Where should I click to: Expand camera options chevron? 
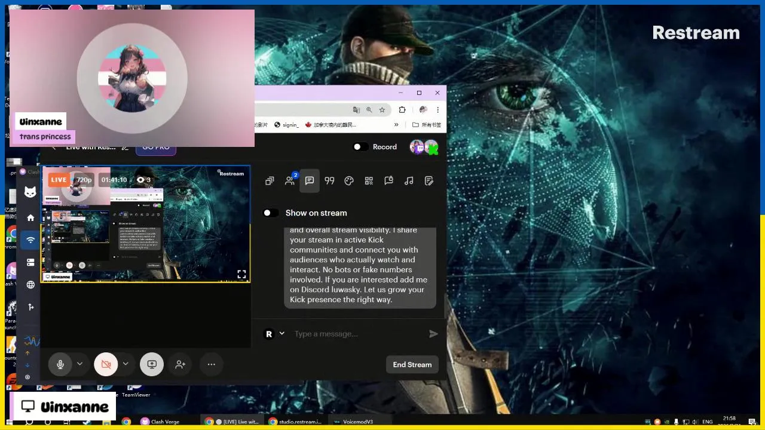coord(126,364)
